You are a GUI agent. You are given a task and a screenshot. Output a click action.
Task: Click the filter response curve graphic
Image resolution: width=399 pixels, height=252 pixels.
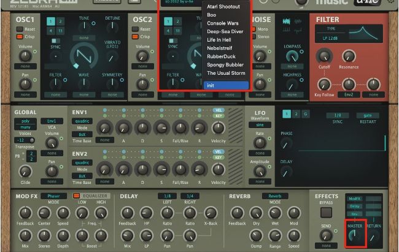pos(363,33)
